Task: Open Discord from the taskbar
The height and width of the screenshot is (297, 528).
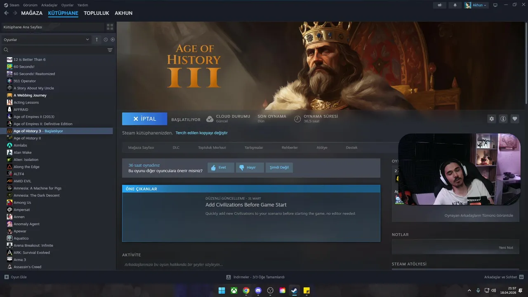Action: pyautogui.click(x=258, y=290)
